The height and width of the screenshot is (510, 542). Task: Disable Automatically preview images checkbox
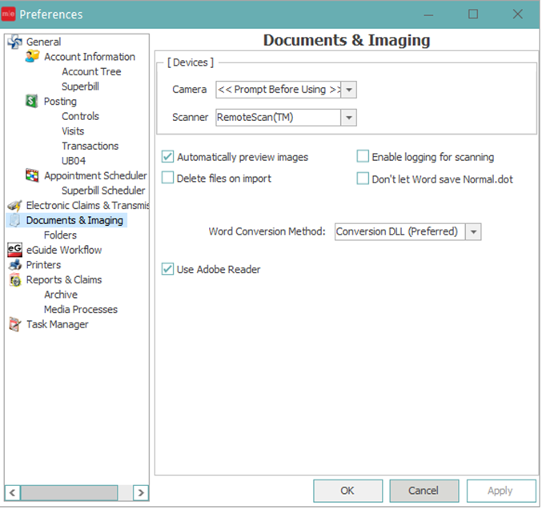[168, 158]
